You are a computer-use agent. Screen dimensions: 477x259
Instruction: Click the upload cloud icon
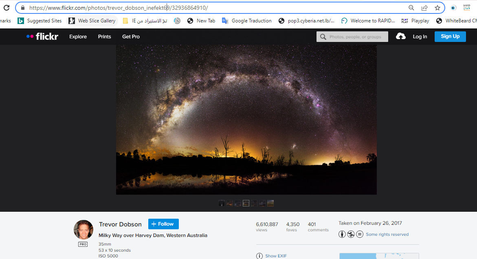[x=401, y=36]
